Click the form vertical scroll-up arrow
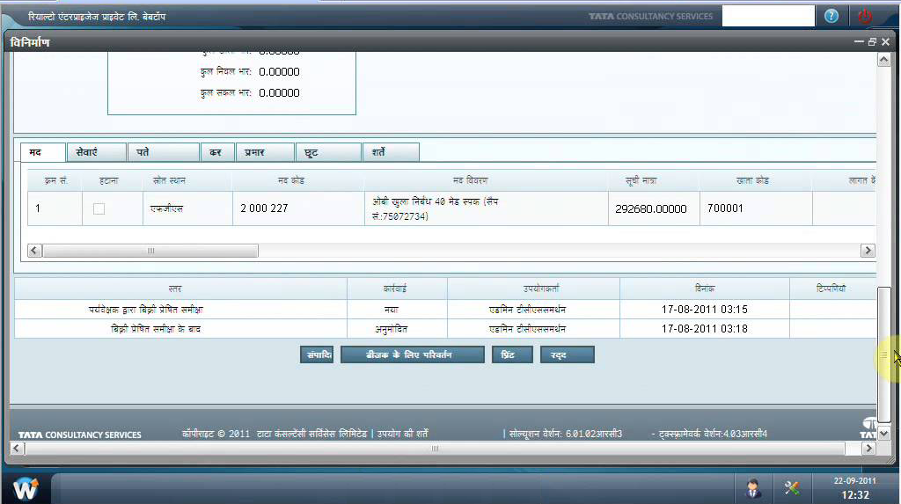This screenshot has width=901, height=504. [x=883, y=59]
